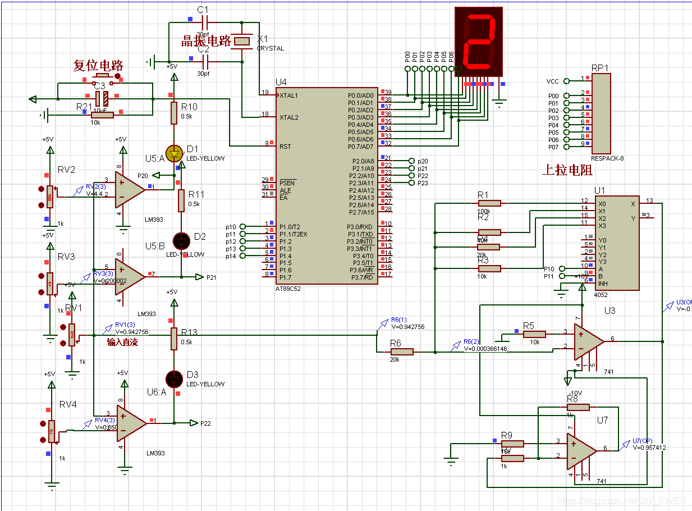Click the 复位电路 label

(99, 66)
